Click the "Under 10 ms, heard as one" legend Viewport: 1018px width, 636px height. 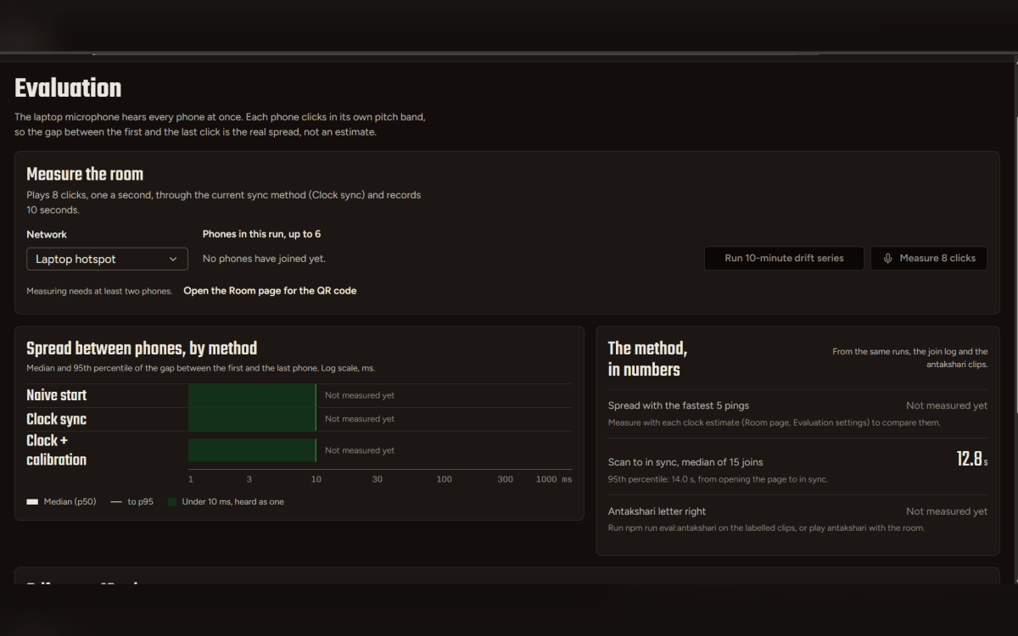(226, 502)
